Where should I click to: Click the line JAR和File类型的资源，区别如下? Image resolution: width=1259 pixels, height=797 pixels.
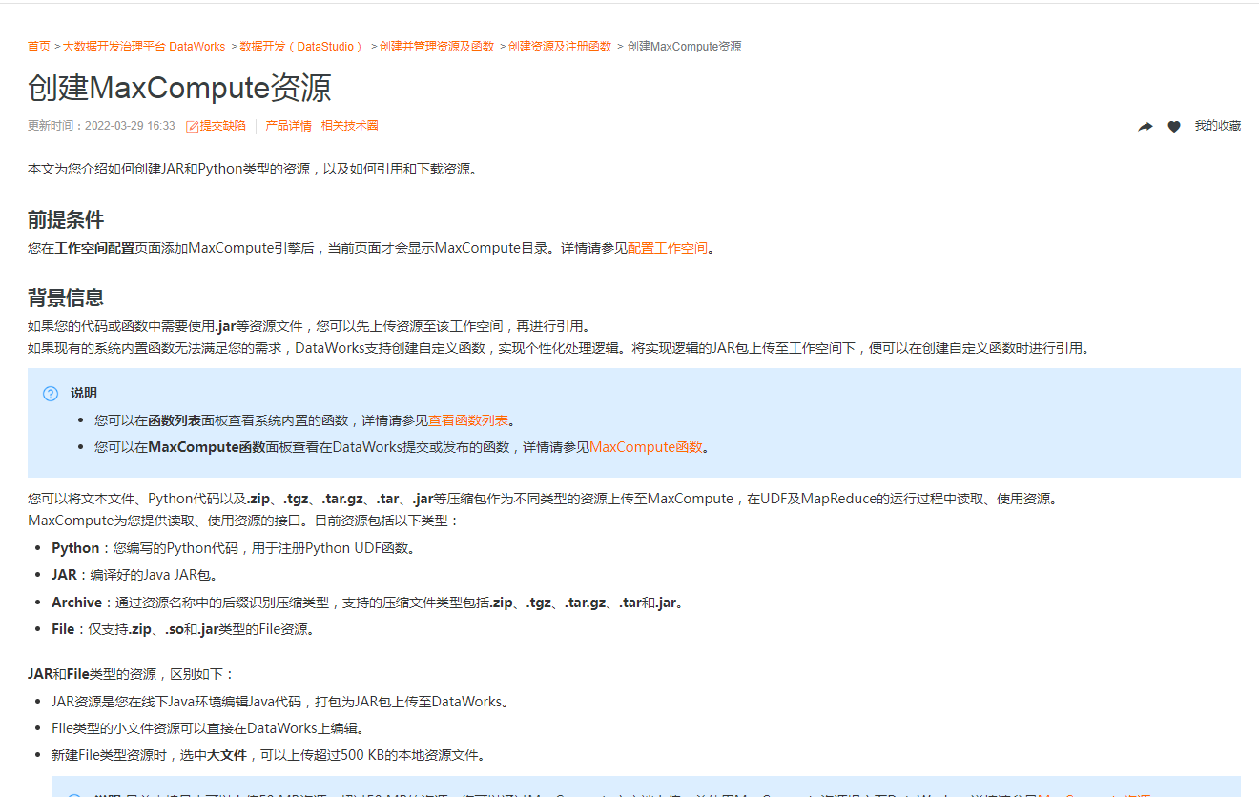click(x=131, y=674)
